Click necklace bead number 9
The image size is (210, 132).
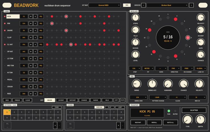point(168,57)
